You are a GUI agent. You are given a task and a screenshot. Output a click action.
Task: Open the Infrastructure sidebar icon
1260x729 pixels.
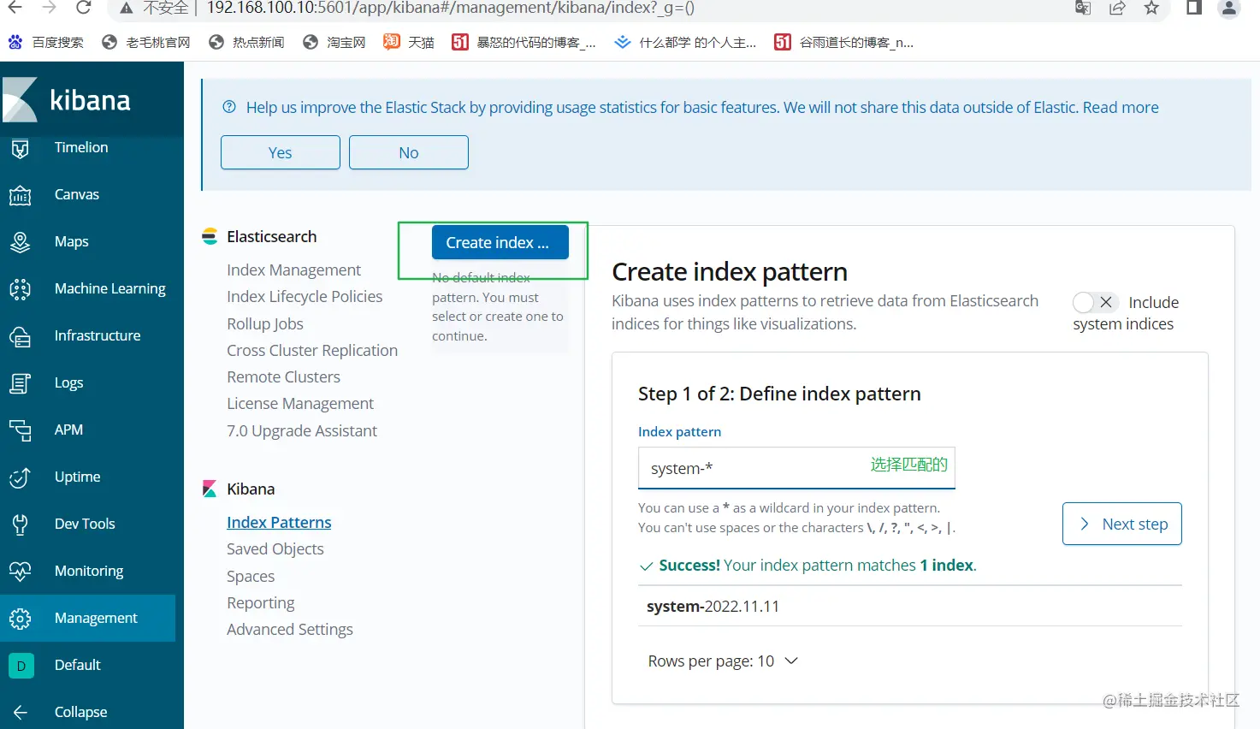pyautogui.click(x=20, y=336)
